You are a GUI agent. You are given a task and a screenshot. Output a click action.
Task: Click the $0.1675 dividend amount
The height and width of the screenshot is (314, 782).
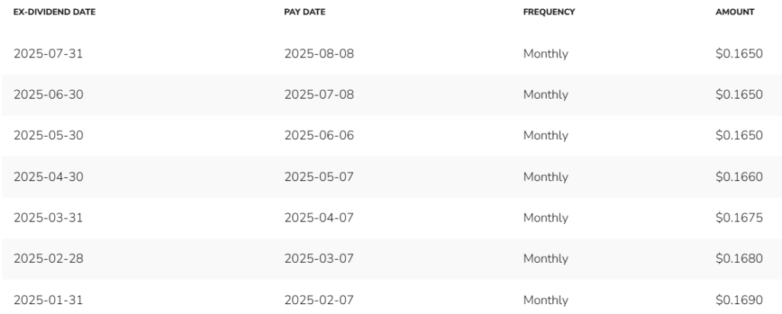point(739,219)
